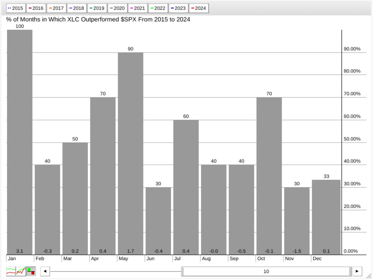Click the "-1.5" average return in the November bar
This screenshot has width=374, height=280.
point(297,252)
